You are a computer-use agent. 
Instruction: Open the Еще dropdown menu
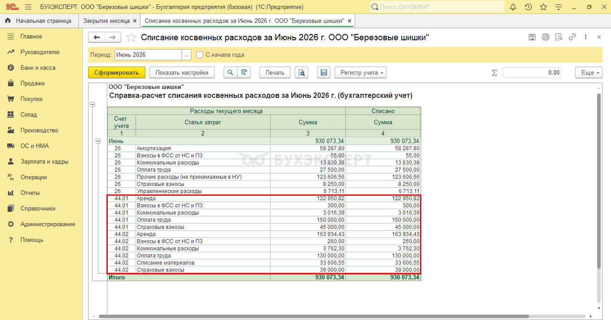tap(589, 73)
